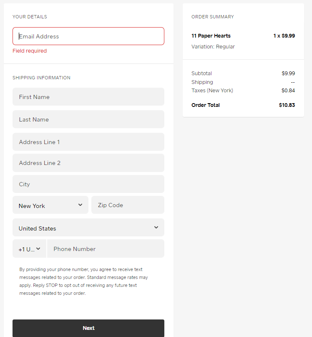
Task: Click the chevron on the country selector
Action: click(x=156, y=228)
